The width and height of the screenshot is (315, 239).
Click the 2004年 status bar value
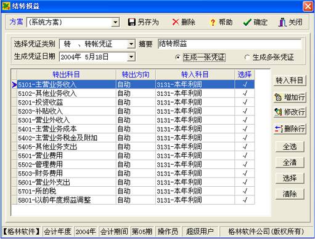[86, 232]
